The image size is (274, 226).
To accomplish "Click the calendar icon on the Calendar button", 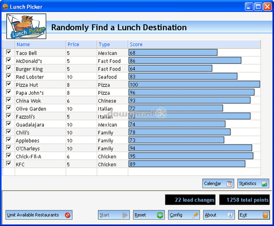I will (229, 183).
